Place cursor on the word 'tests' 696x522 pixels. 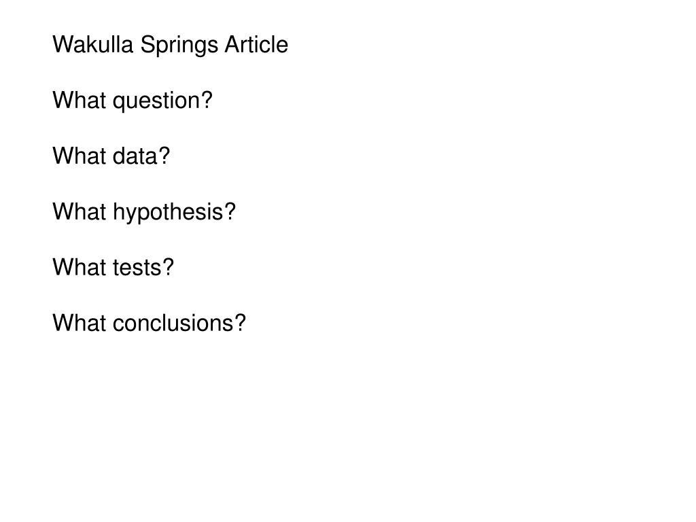(x=137, y=268)
